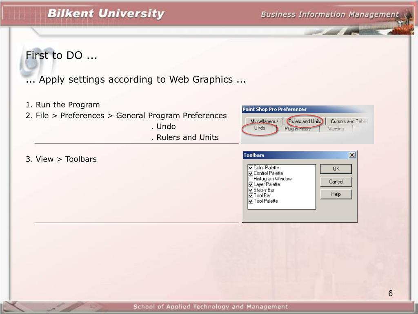
Task: Click the '. Rulers and Units' bullet text
Action: click(185, 137)
